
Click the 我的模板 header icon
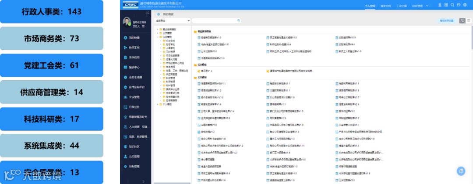pos(159,14)
